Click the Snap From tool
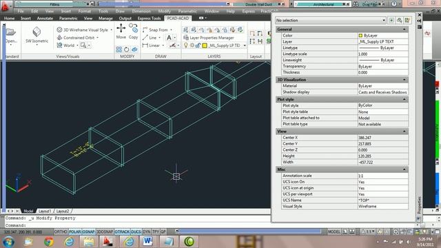The width and height of the screenshot is (441, 248). click(154, 30)
